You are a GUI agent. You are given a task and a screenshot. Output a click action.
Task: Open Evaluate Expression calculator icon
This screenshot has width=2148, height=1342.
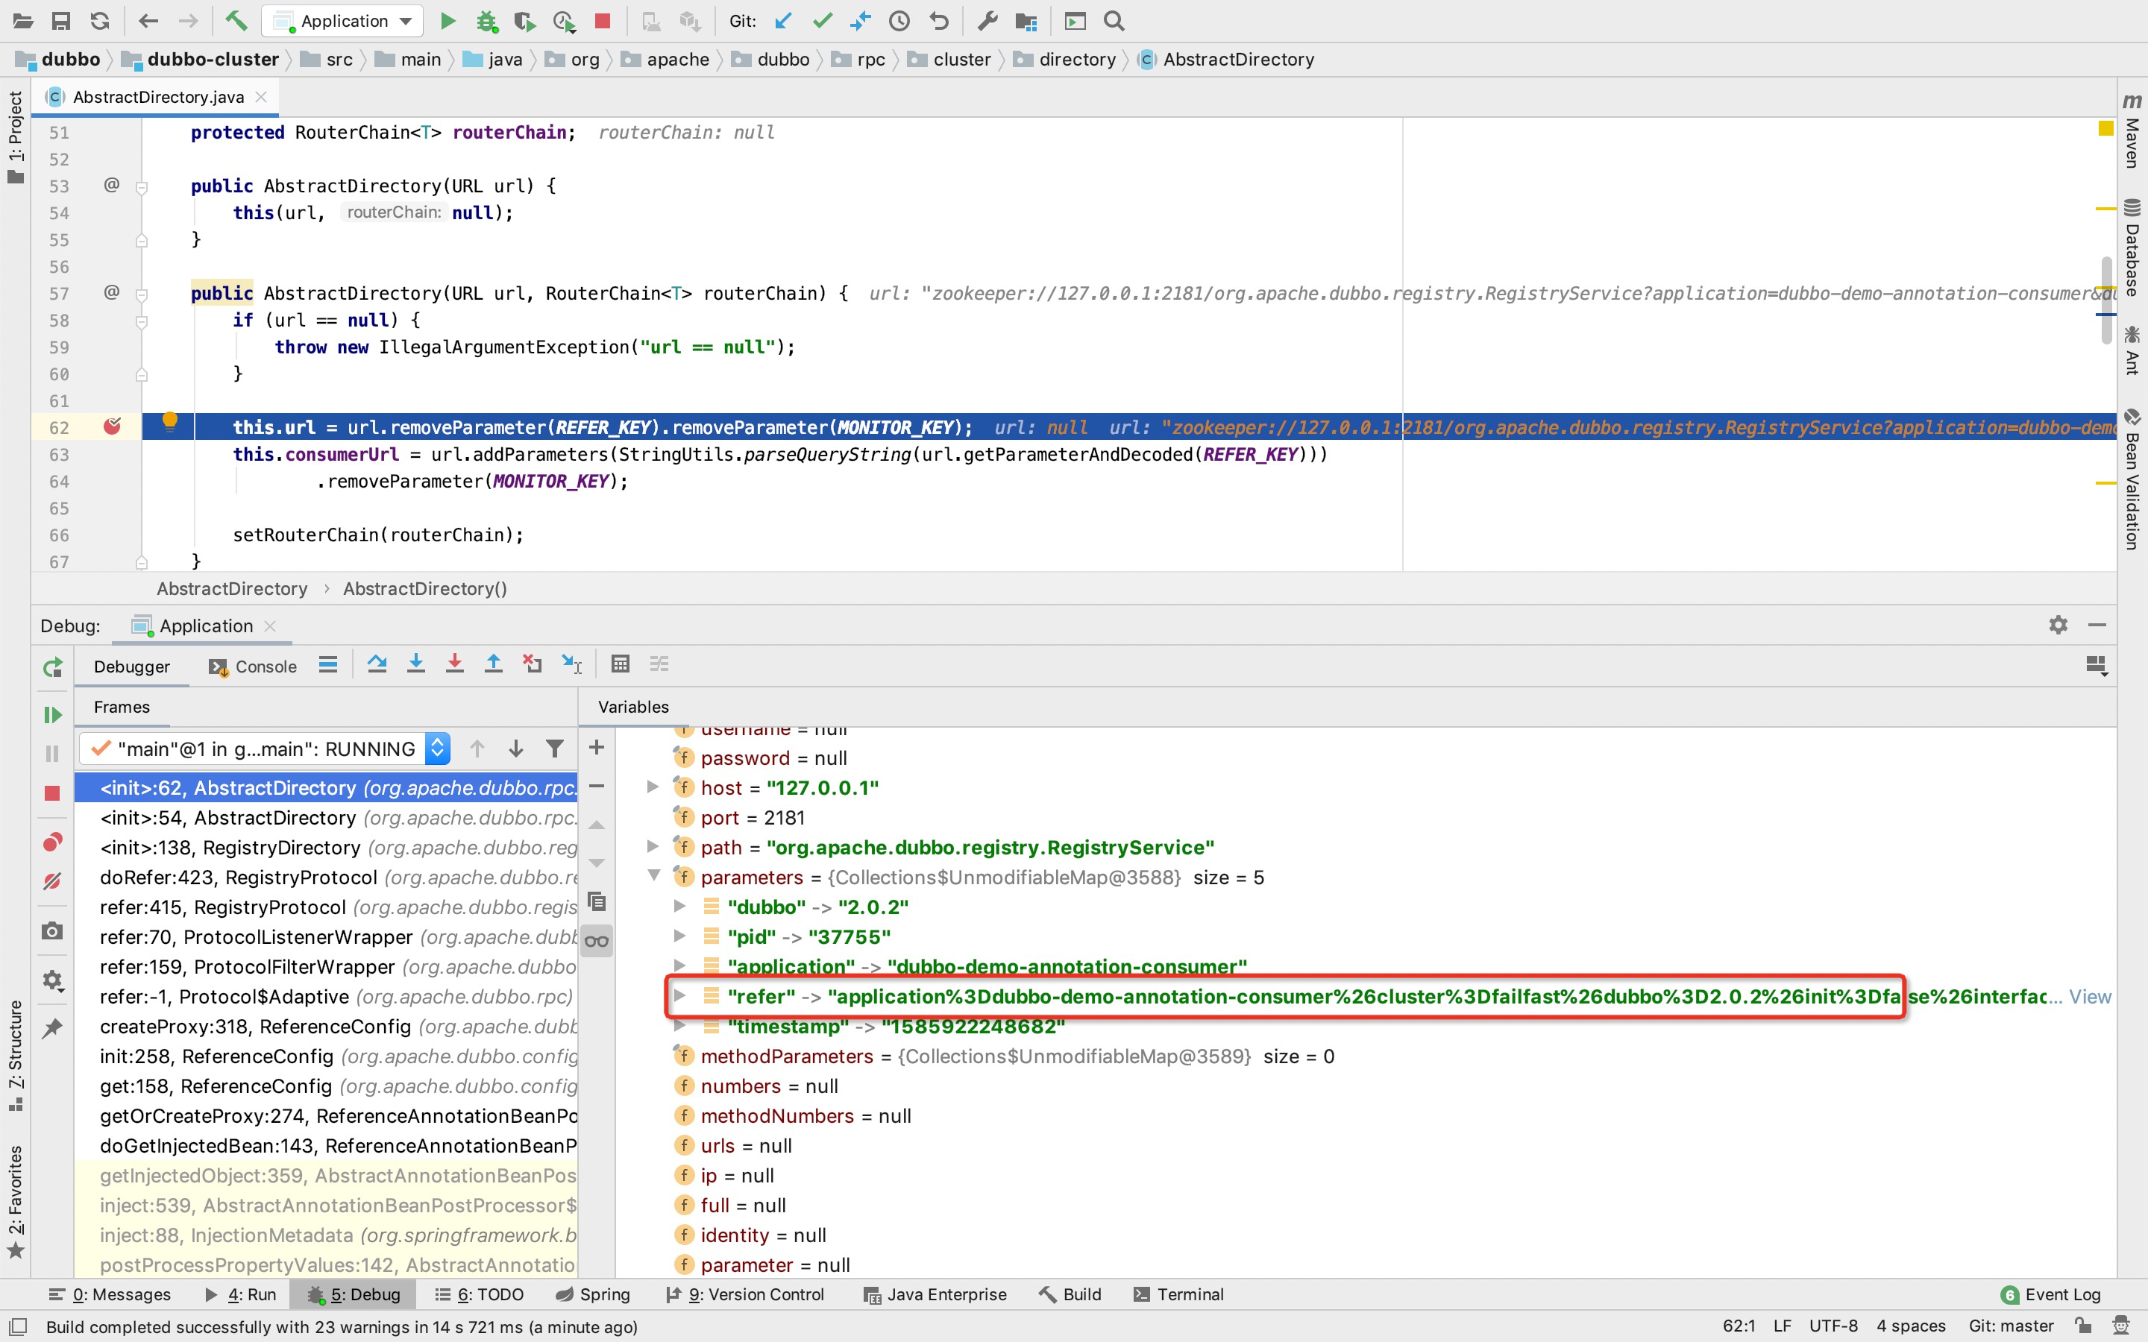coord(621,664)
